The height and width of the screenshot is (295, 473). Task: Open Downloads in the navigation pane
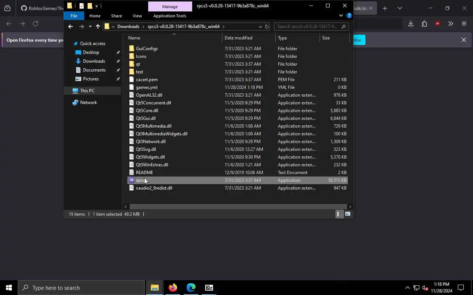94,61
